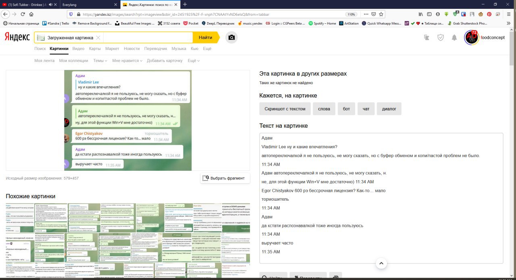Click the green download arrow extension icon
The height and width of the screenshot is (280, 516).
pos(446,14)
